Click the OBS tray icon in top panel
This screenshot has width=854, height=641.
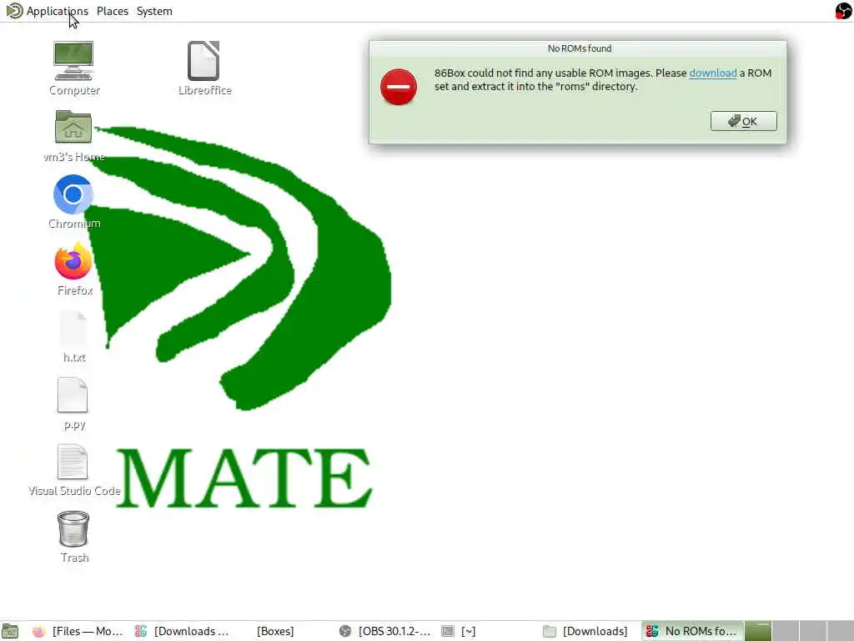point(843,10)
